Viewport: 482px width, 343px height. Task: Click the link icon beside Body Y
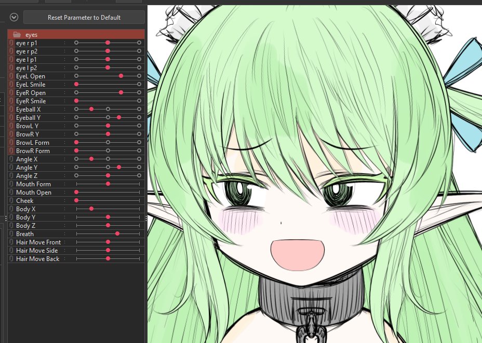pos(11,217)
